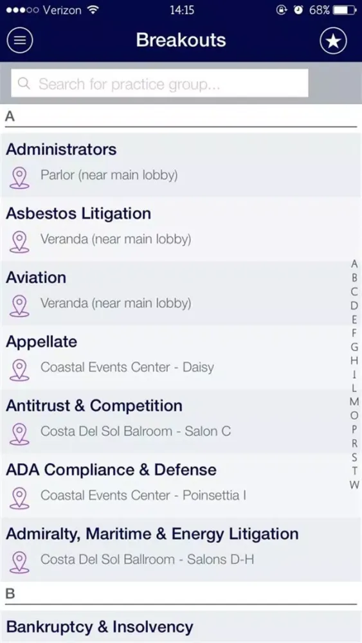Select Antitrust & Competition entry
This screenshot has width=362, height=643.
[181, 421]
